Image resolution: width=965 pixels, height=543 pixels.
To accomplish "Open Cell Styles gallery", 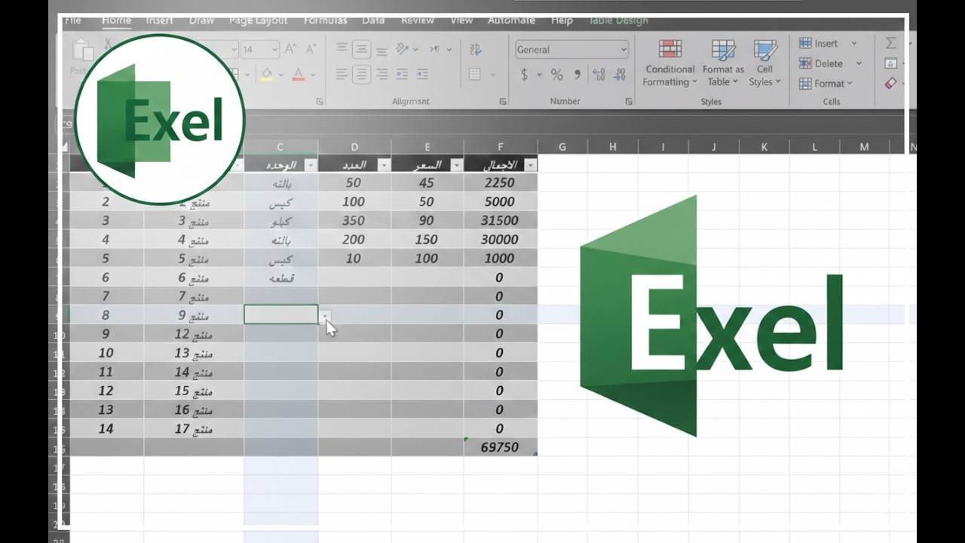I will (x=765, y=63).
